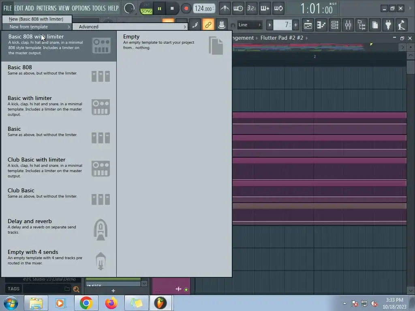Click the time display 1:01:00
This screenshot has height=311, width=415.
tap(317, 9)
